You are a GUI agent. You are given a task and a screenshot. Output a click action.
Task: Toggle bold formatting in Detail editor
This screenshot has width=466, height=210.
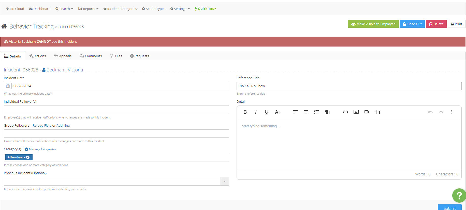(245, 112)
